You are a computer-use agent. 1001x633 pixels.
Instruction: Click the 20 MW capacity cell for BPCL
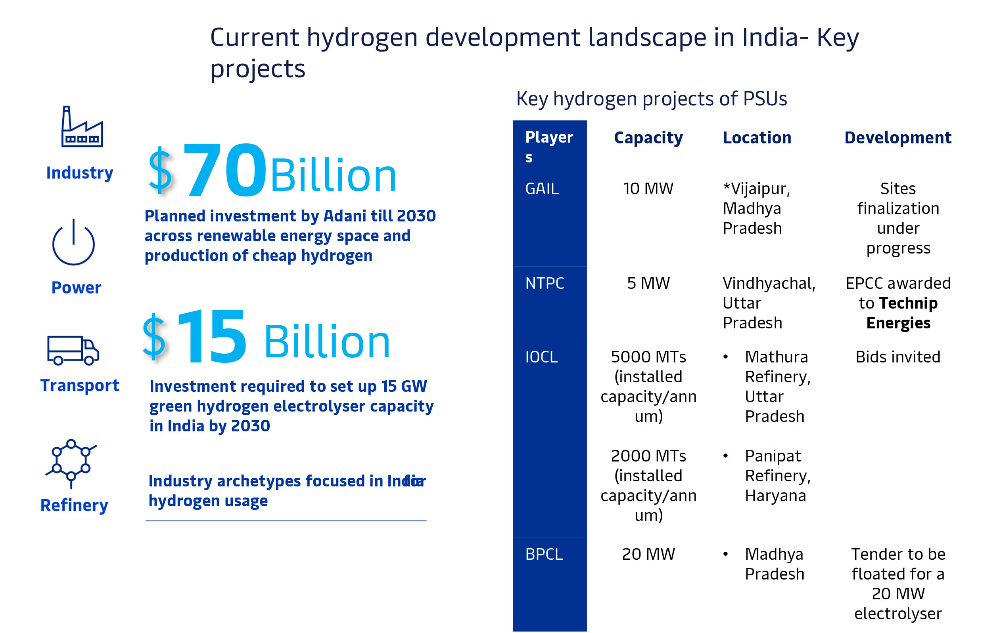click(x=648, y=555)
